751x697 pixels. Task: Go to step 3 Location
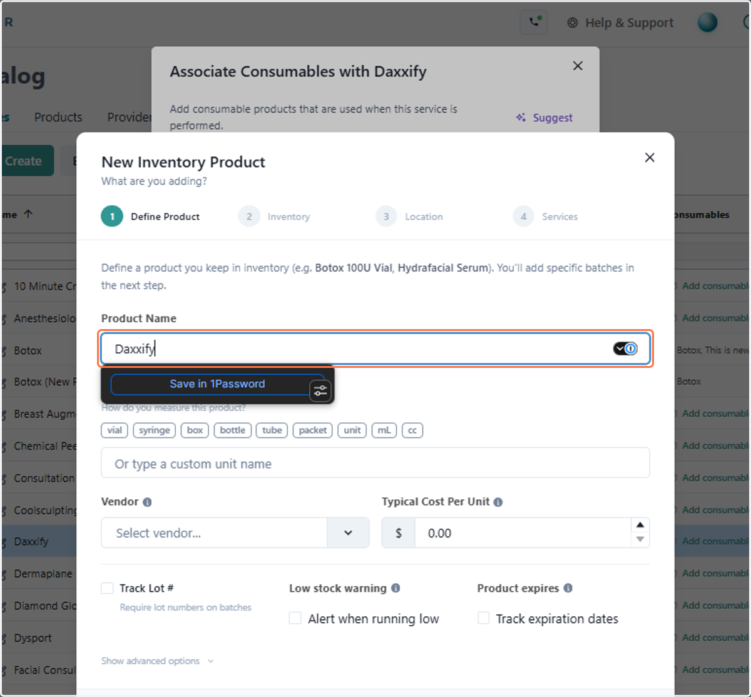coord(409,216)
